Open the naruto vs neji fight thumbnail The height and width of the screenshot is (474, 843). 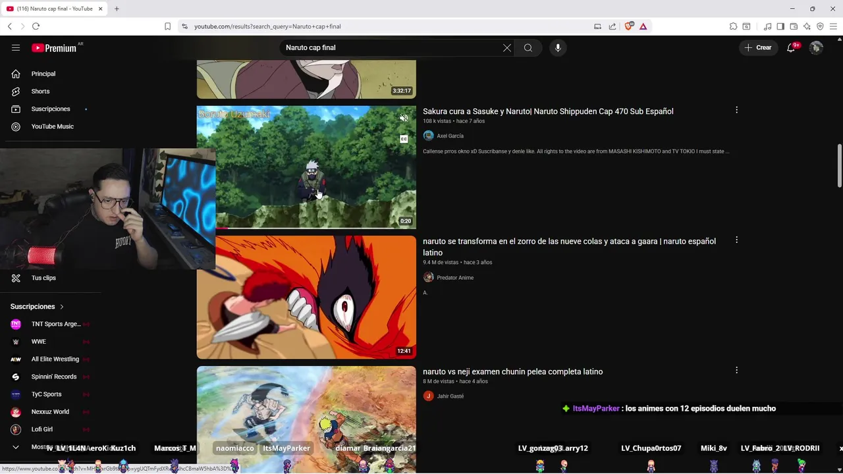306,419
